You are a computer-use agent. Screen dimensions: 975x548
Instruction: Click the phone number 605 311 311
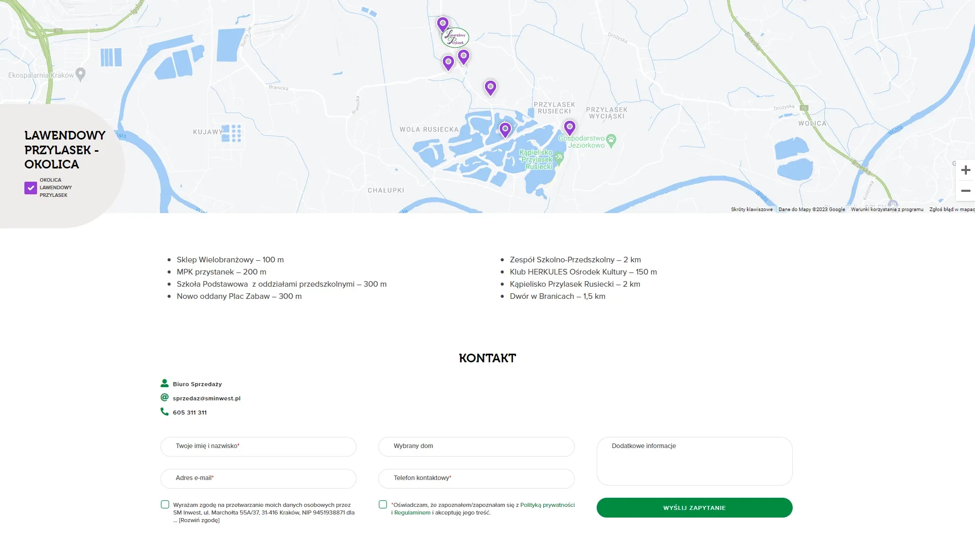pyautogui.click(x=190, y=413)
